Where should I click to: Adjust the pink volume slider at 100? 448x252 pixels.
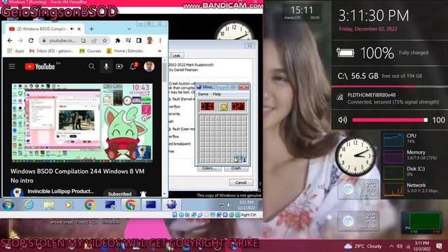pyautogui.click(x=390, y=120)
